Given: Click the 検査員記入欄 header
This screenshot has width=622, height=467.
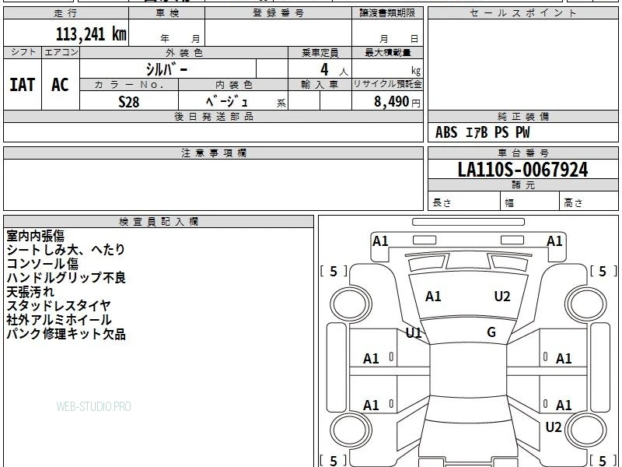Looking at the screenshot, I should coord(159,222).
